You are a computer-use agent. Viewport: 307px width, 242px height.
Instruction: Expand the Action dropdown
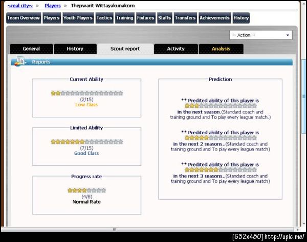(x=261, y=35)
